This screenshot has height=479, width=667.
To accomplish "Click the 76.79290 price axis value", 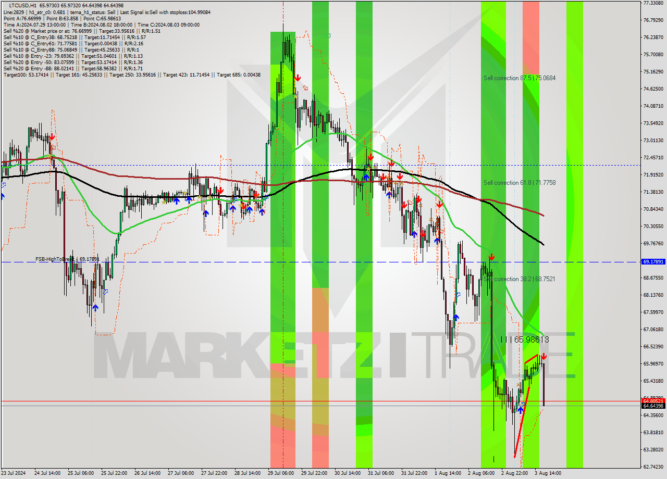I will point(653,20).
